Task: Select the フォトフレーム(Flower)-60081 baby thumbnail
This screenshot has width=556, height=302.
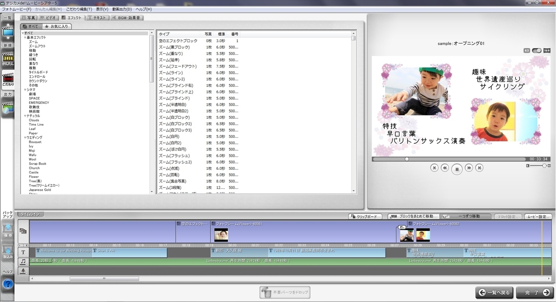Action: point(221,235)
